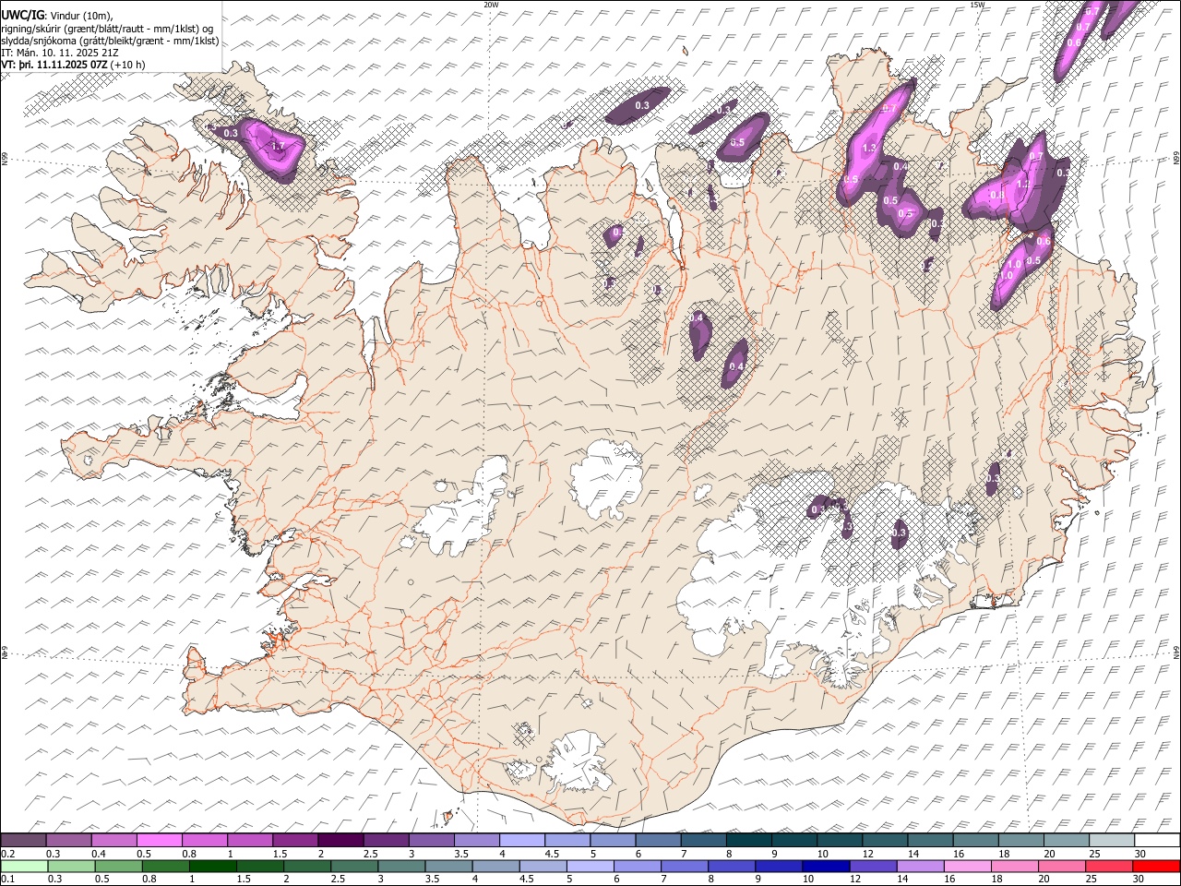Click the 1.2 snowfall value on the northeast coast

tap(1022, 185)
